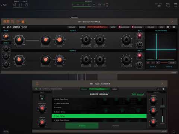This screenshot has height=134, width=179.
Task: Open the parameters icon in SF-1 window header
Action: pyautogui.click(x=13, y=22)
